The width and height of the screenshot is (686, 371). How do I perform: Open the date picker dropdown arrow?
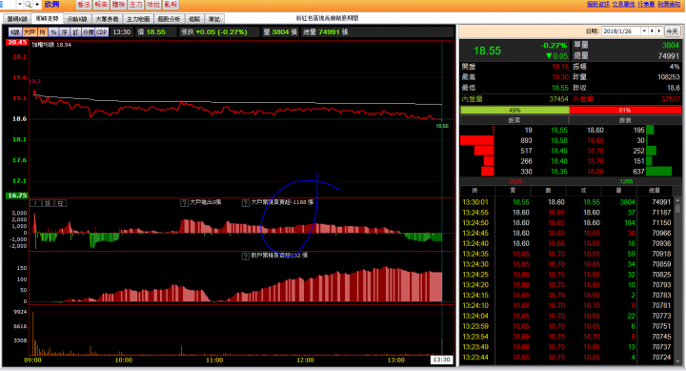(644, 31)
